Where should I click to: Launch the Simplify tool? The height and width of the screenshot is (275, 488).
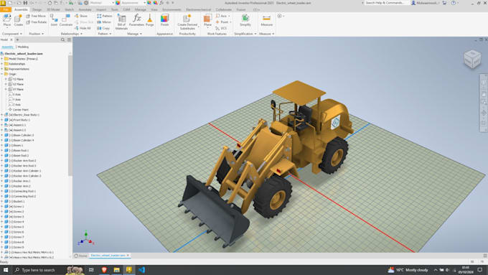(x=245, y=21)
